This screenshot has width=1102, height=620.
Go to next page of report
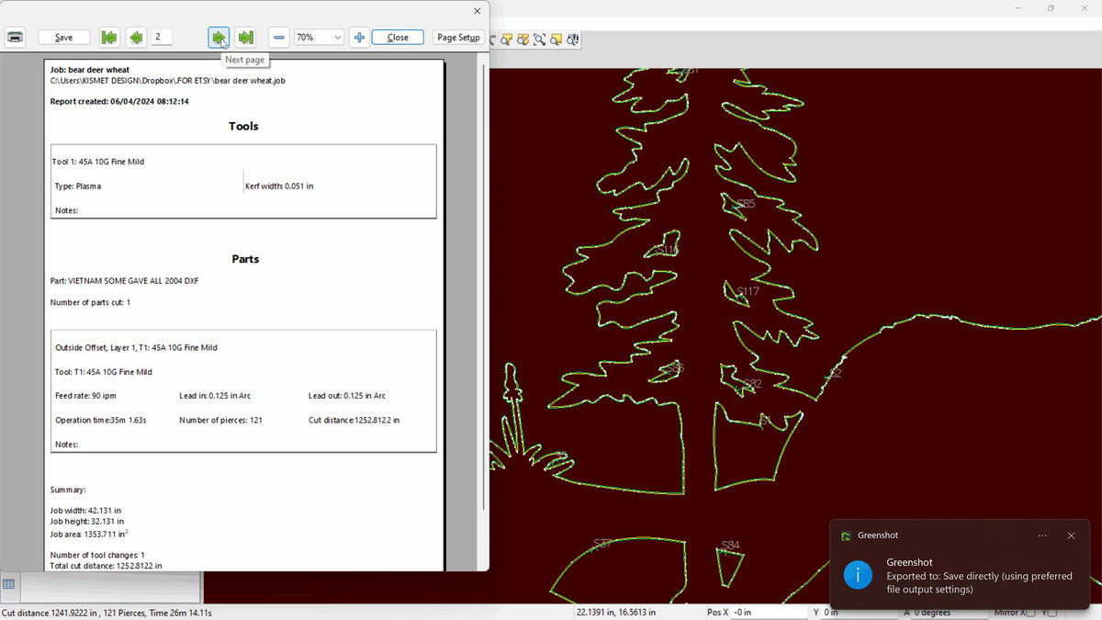click(219, 38)
